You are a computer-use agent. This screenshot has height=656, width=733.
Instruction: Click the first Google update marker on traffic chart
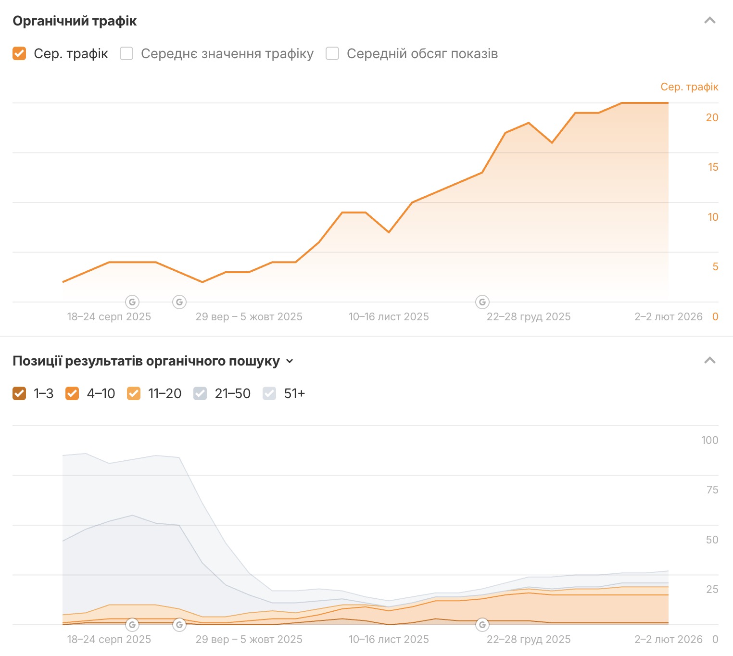tap(132, 302)
